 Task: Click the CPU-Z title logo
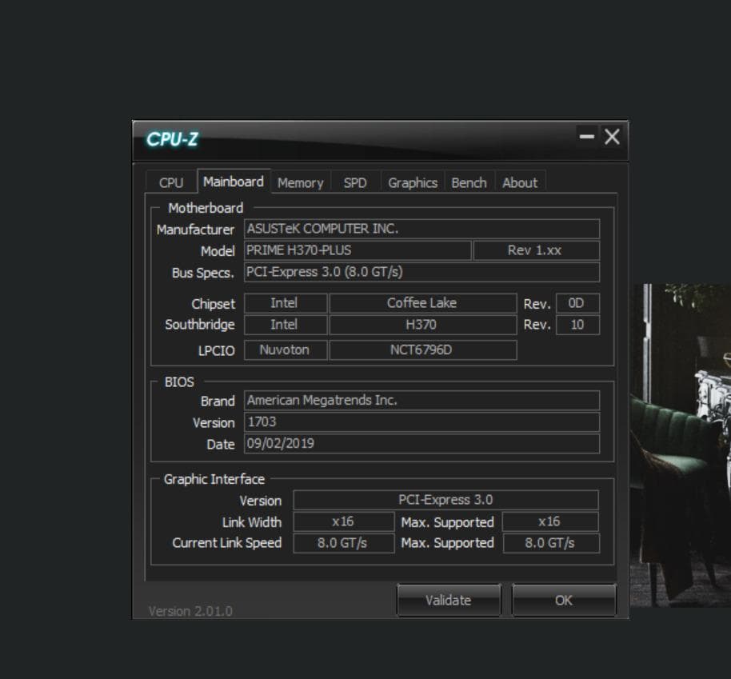point(173,139)
